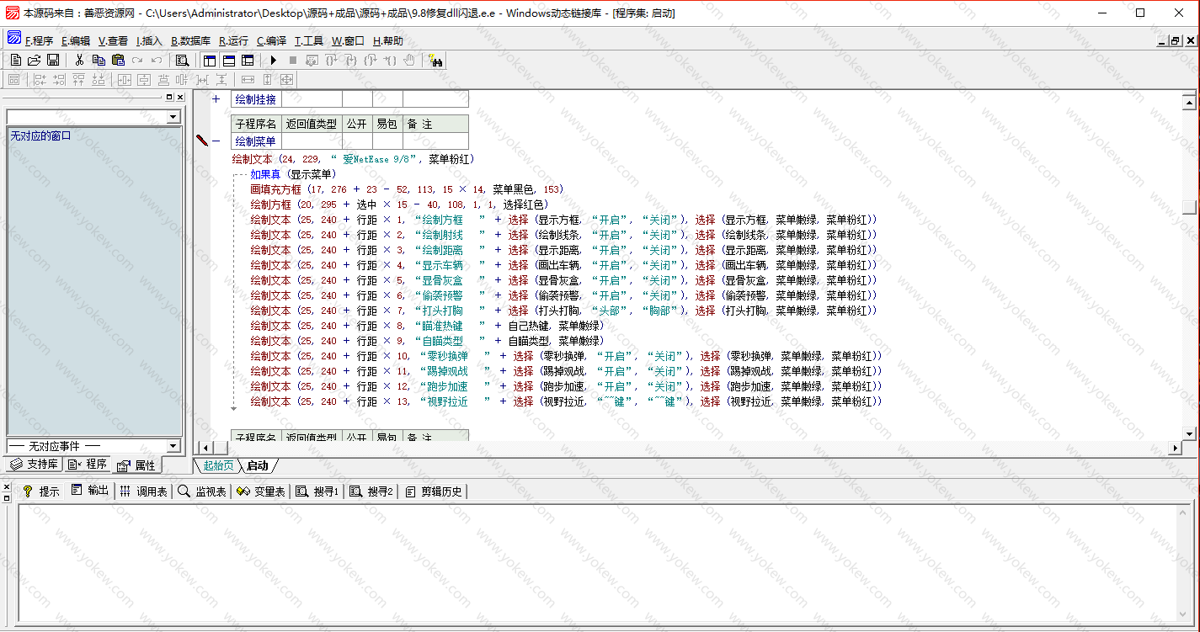The width and height of the screenshot is (1200, 632).
Task: Toggle the first panel layout view button
Action: [x=210, y=60]
